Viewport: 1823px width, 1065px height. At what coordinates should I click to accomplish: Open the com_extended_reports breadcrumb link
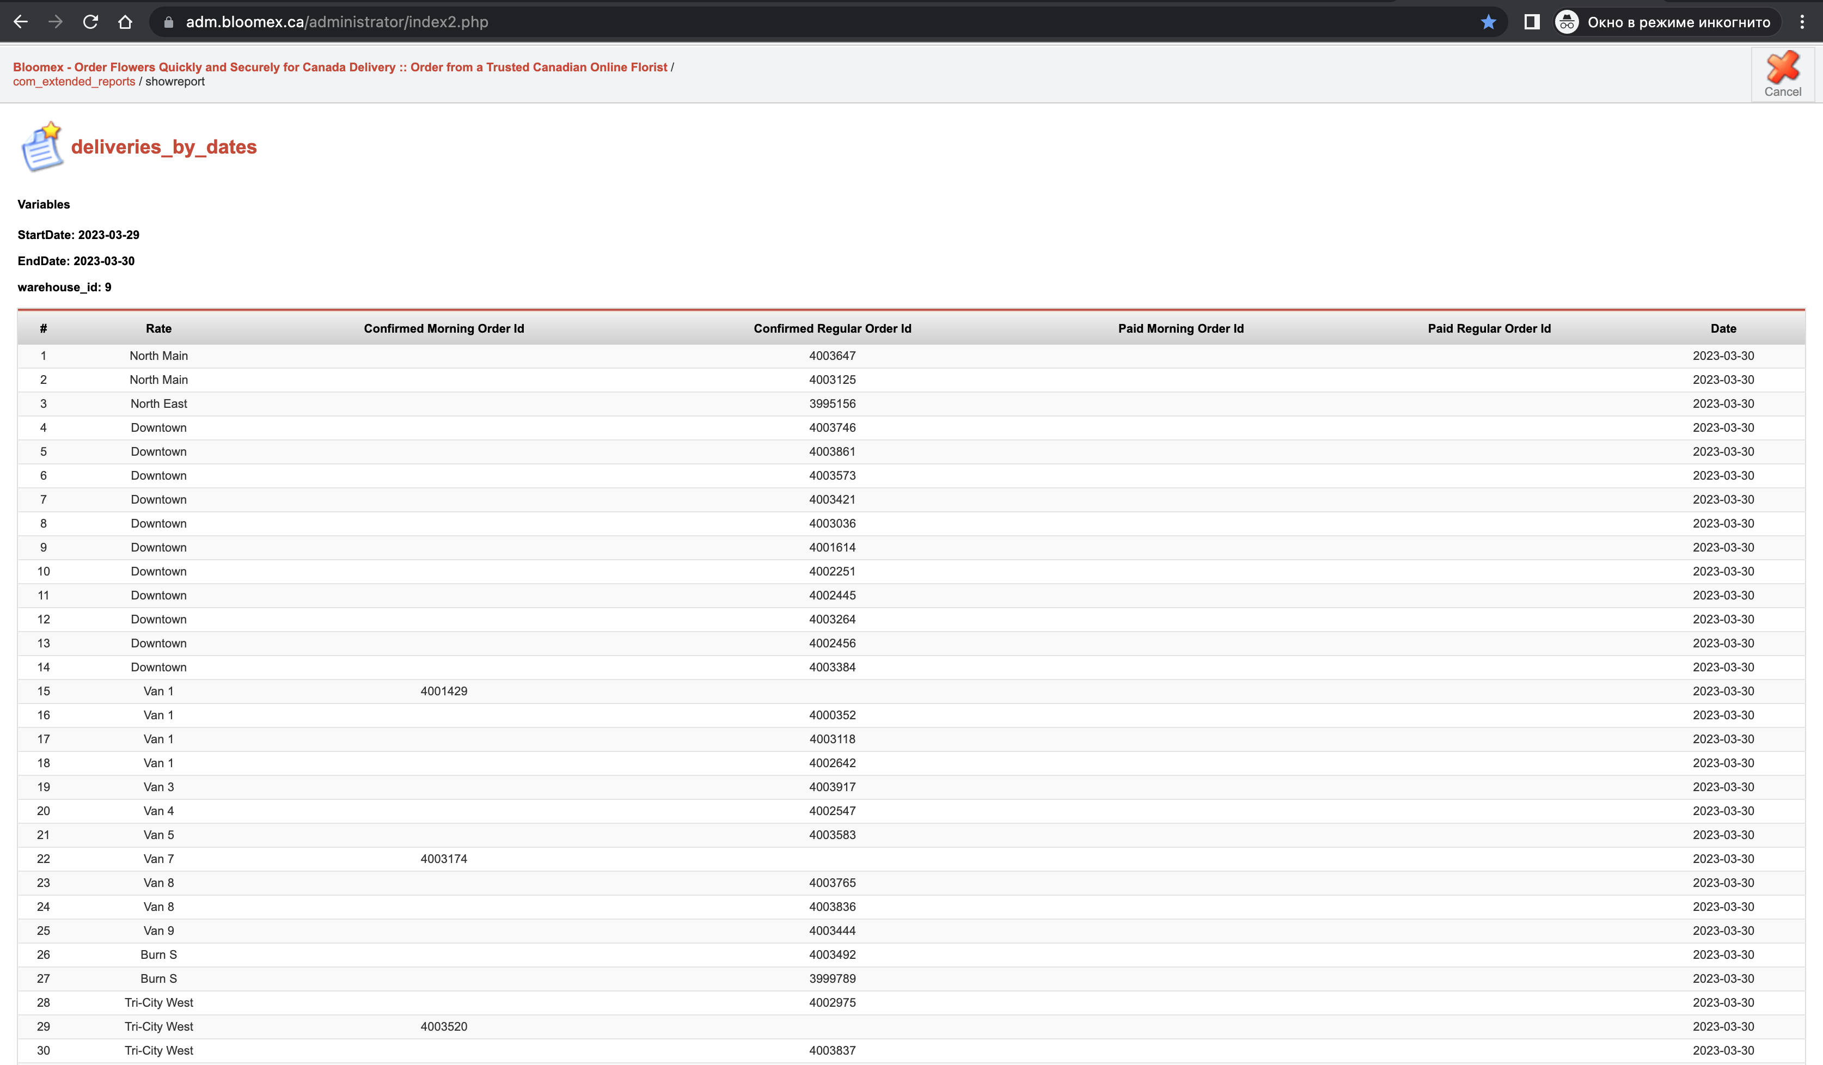coord(74,82)
